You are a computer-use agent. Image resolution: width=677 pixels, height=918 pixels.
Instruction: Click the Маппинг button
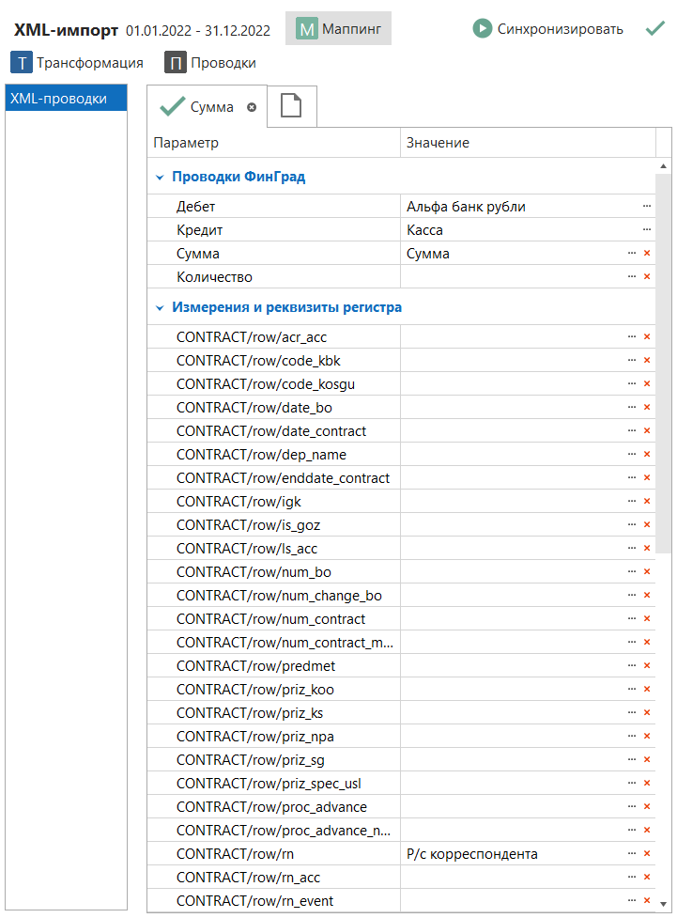pos(339,29)
